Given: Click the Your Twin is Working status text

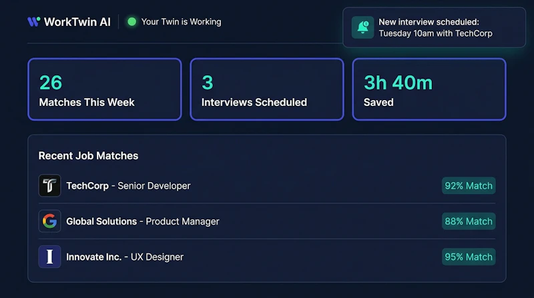Looking at the screenshot, I should tap(181, 22).
